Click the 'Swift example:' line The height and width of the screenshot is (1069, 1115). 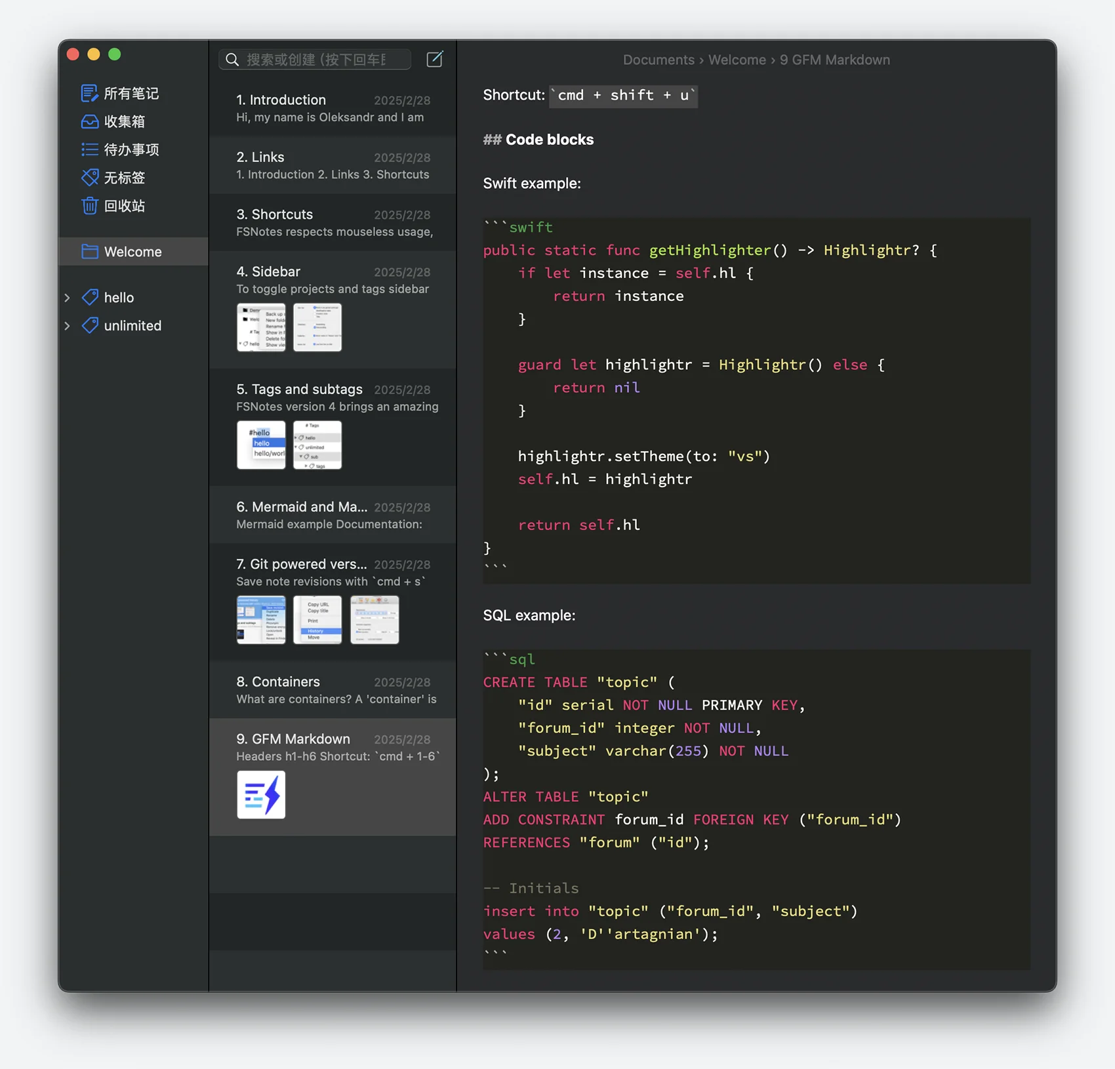(x=532, y=184)
